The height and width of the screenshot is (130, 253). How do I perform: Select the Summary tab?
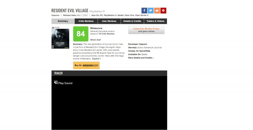tap(63, 21)
